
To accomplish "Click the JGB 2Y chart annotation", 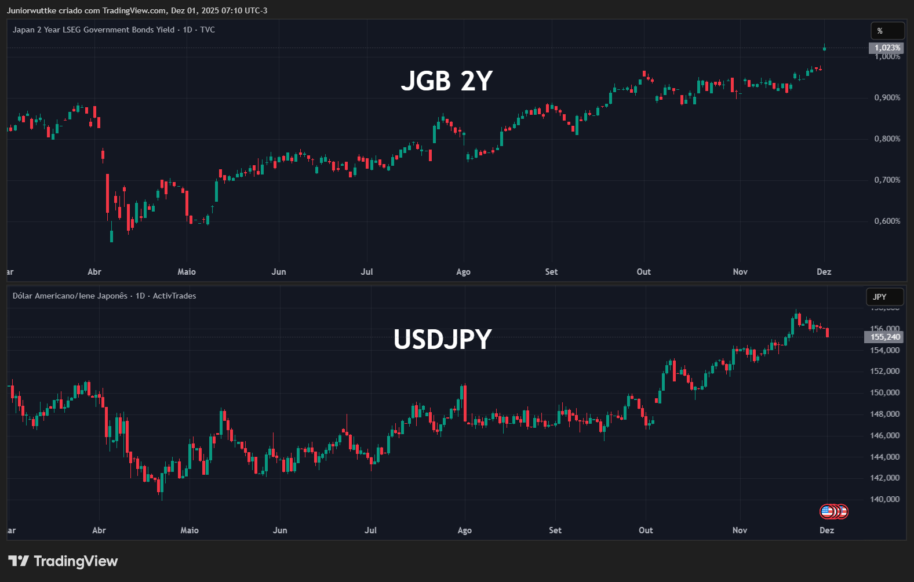I will [x=447, y=81].
